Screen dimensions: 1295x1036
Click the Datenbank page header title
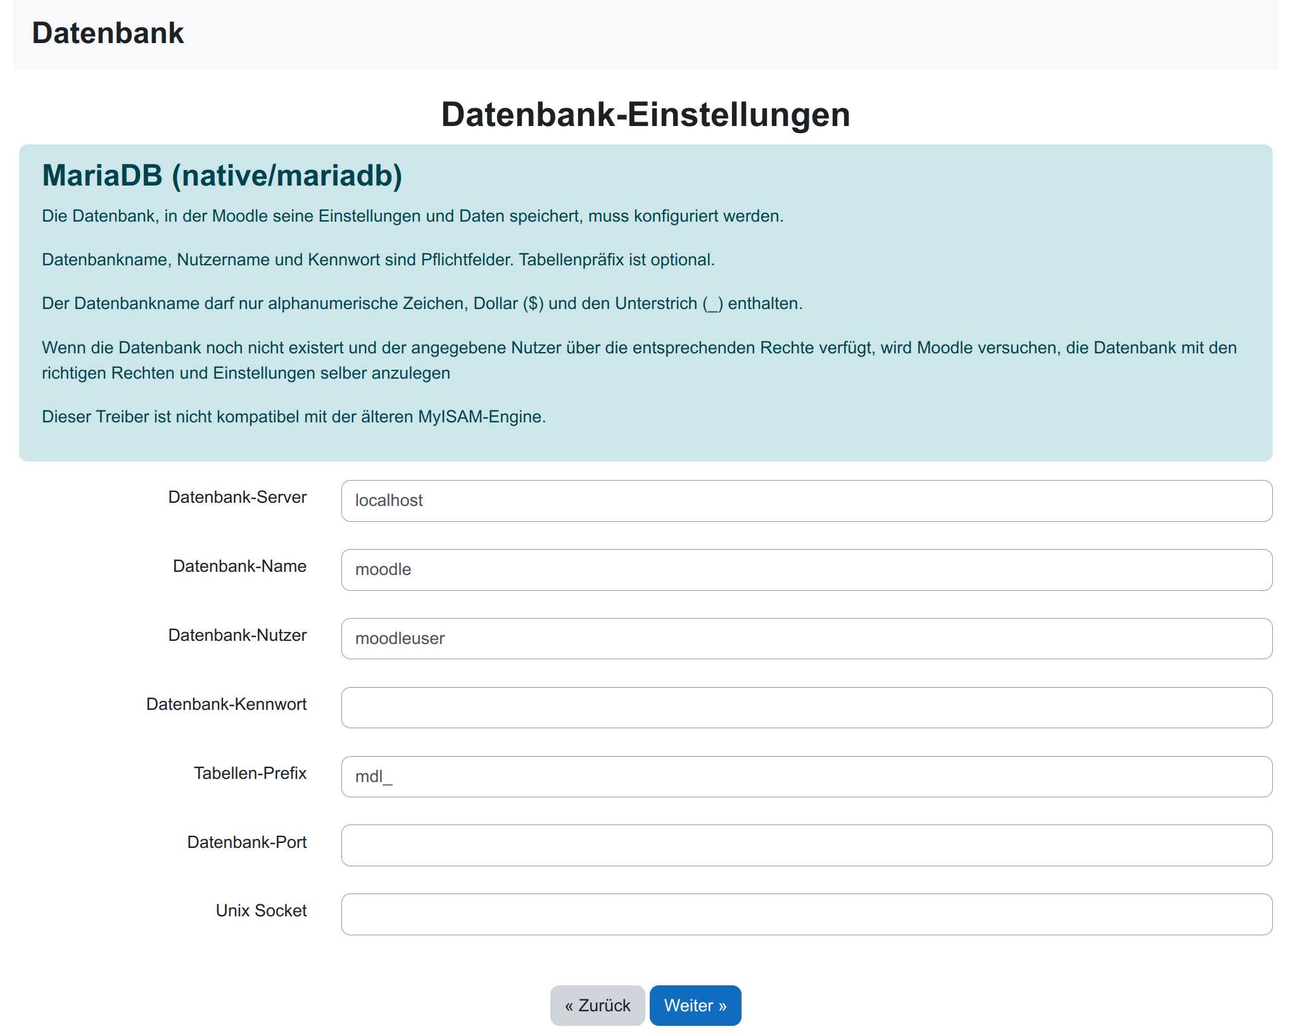108,33
